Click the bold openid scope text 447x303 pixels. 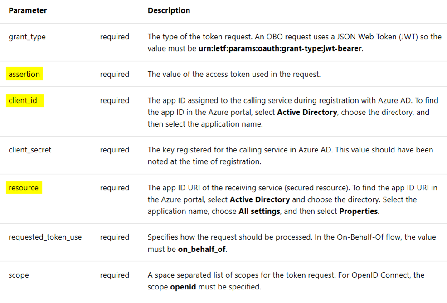[x=183, y=287]
